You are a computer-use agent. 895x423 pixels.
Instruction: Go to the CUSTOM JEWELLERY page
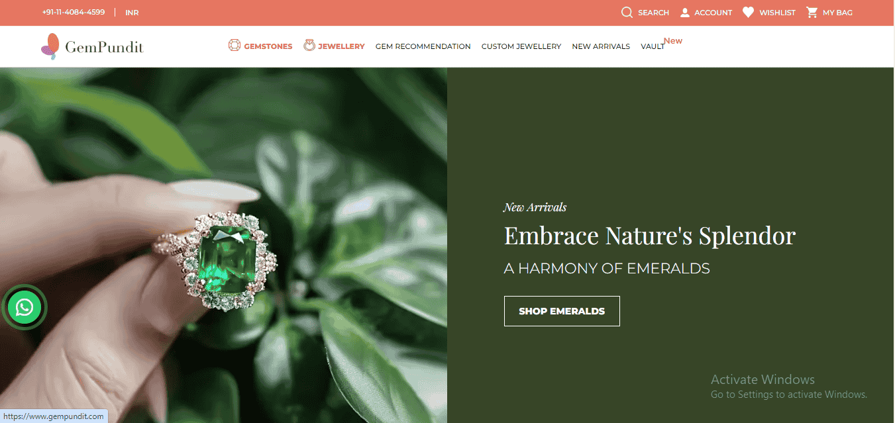click(521, 46)
